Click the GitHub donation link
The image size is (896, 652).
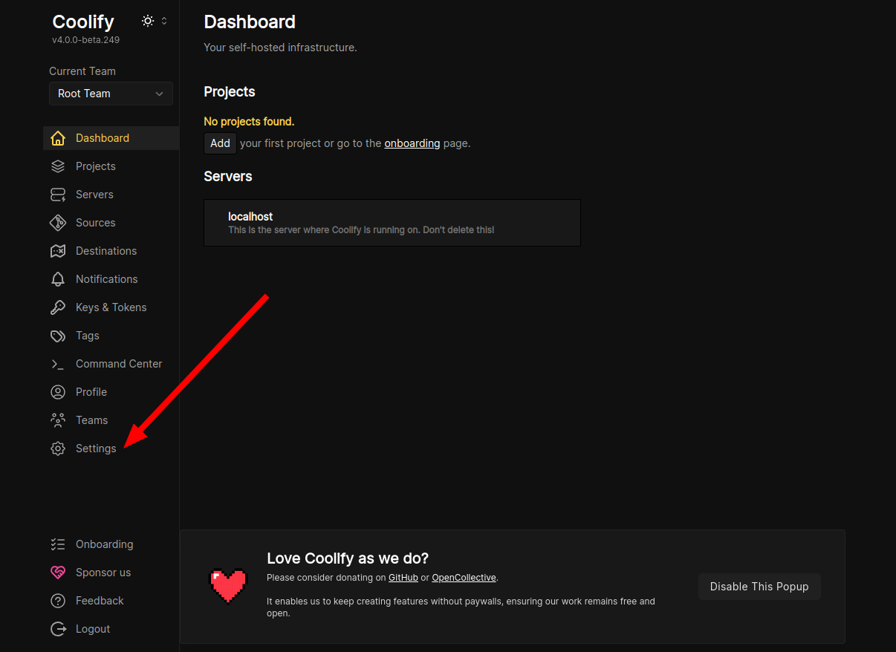(403, 578)
